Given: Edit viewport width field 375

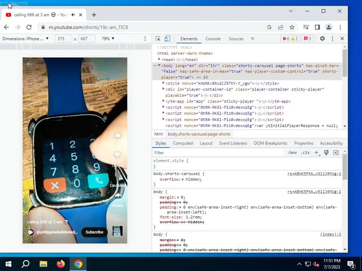Looking at the screenshot, I should tap(63, 39).
